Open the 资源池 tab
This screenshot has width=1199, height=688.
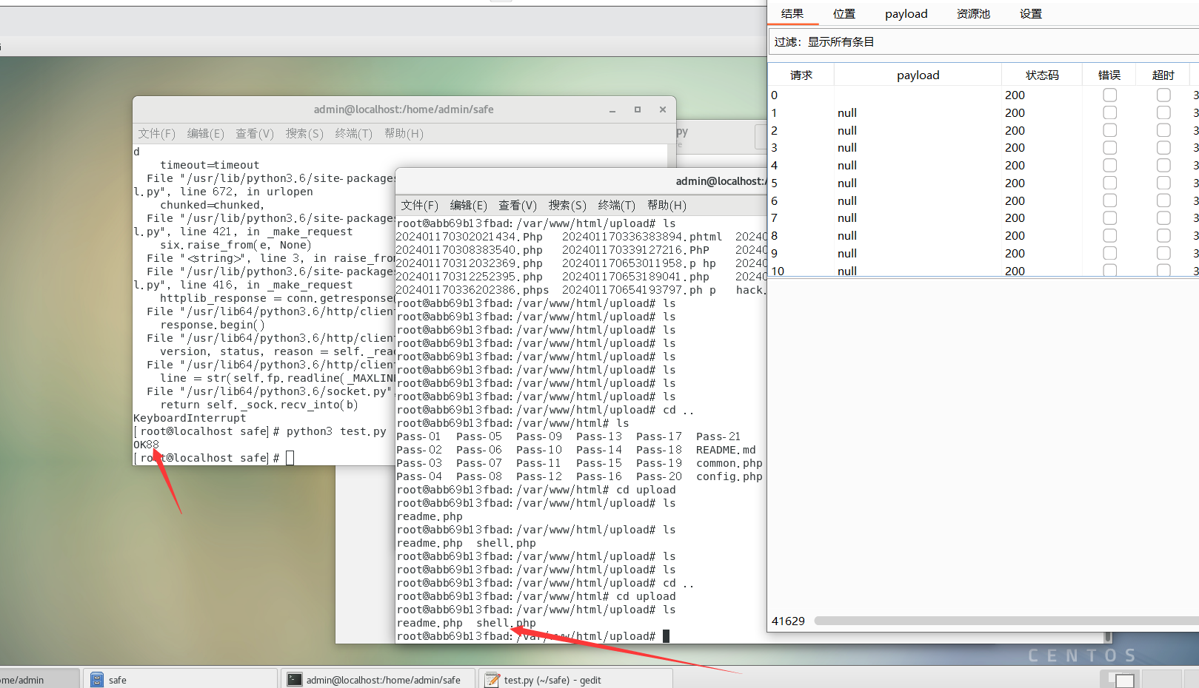point(973,13)
